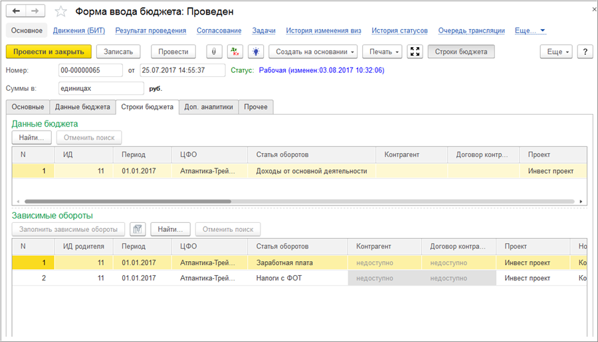Image resolution: width=598 pixels, height=342 pixels.
Task: Click the filter icon in Зависимые обороты
Action: (x=138, y=229)
